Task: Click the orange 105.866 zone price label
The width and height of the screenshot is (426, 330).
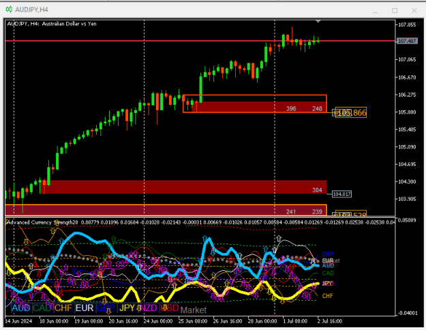Action: click(x=351, y=112)
